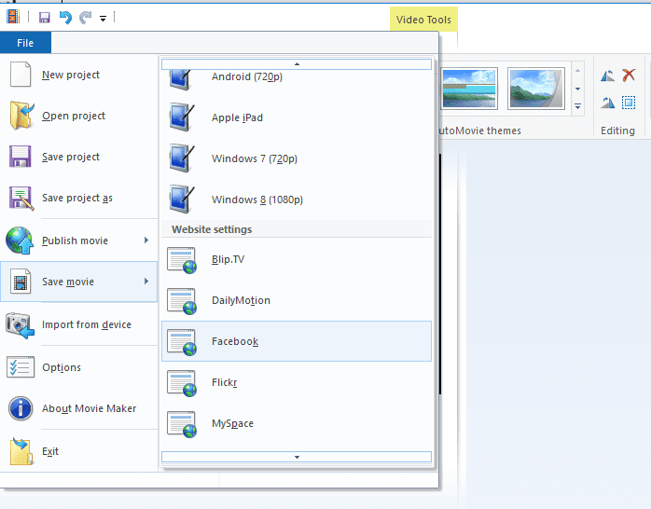Select the Video Tools contextual tab
This screenshot has width=651, height=509.
point(423,20)
